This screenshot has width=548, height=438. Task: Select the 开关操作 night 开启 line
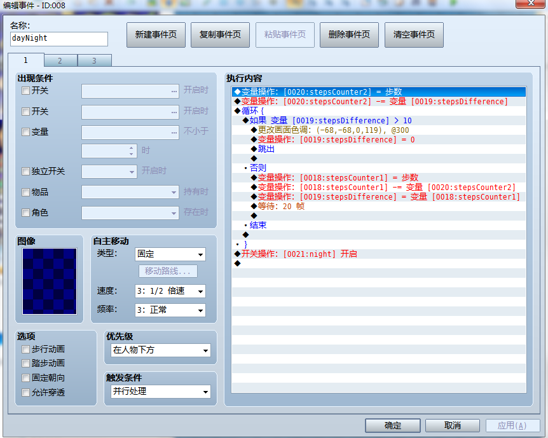tap(379, 254)
